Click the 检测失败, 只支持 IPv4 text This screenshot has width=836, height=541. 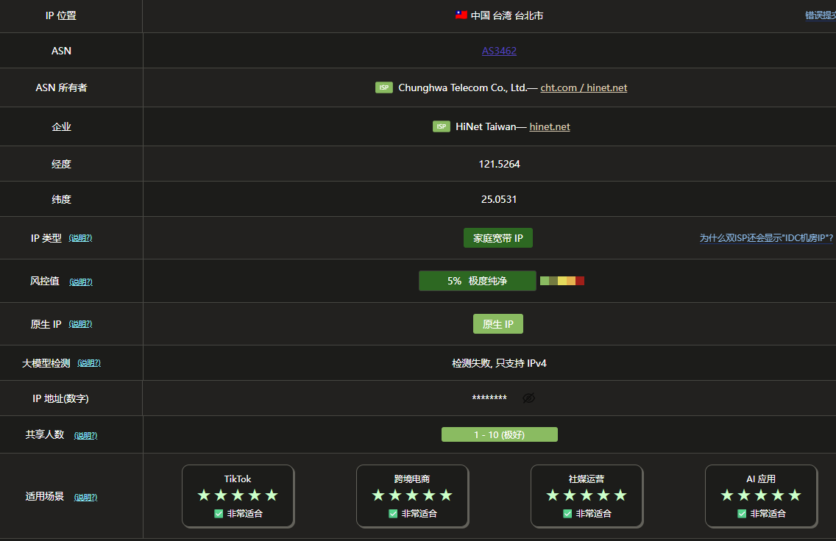coord(499,362)
